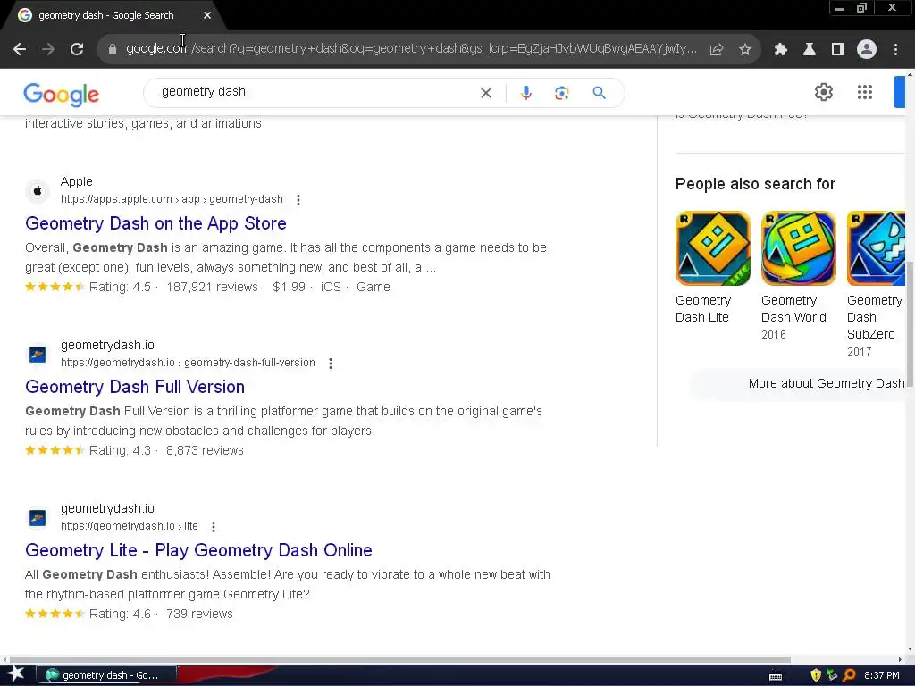Click 'Rating: 4.5' under Apple result
Image resolution: width=915 pixels, height=686 pixels.
120,287
